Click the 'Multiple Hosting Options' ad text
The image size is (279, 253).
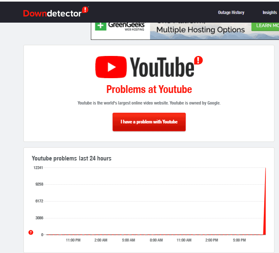click(201, 30)
